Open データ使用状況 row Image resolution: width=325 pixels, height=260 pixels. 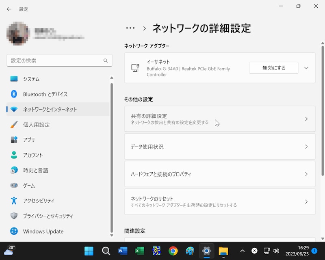(219, 147)
